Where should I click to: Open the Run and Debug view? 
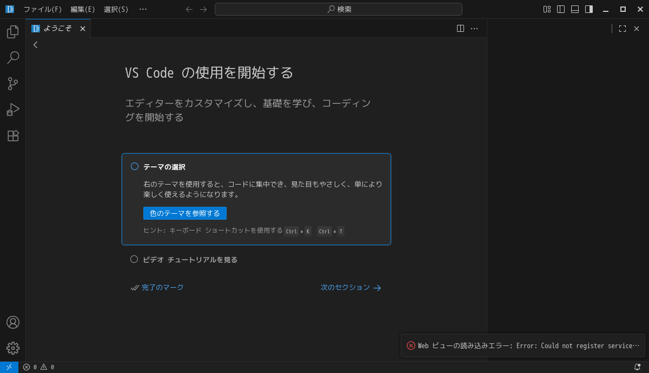pos(13,110)
